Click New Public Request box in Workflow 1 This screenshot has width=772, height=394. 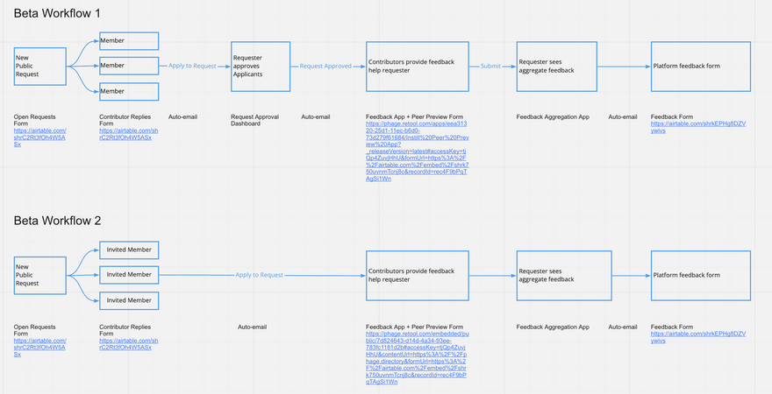(40, 67)
